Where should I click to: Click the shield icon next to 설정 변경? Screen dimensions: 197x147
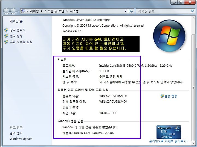[162, 96]
